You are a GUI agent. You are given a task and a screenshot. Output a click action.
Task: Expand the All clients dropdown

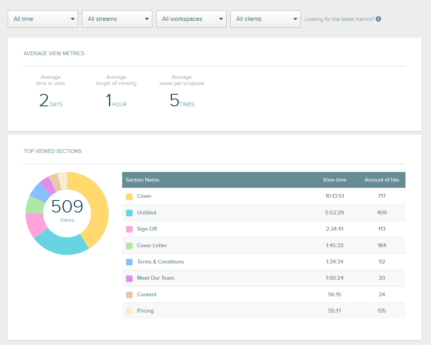[265, 19]
